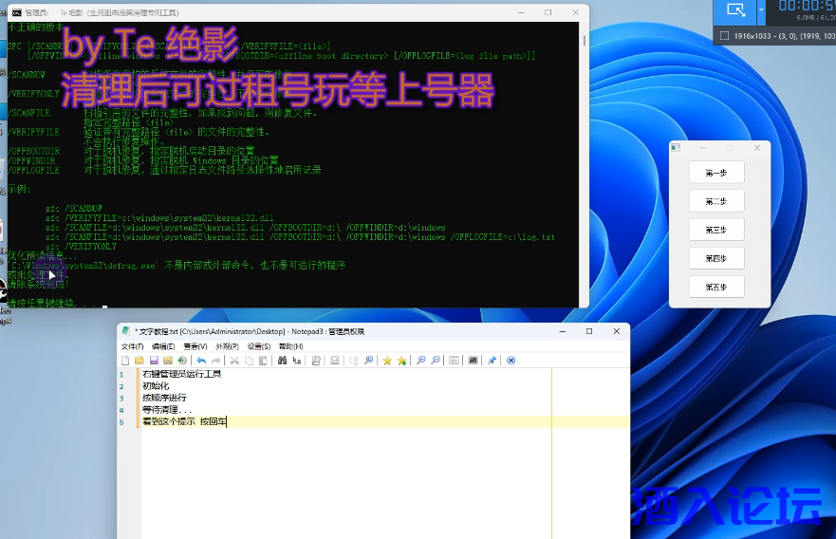
Task: Open the 编辑(E) menu
Action: pos(163,346)
